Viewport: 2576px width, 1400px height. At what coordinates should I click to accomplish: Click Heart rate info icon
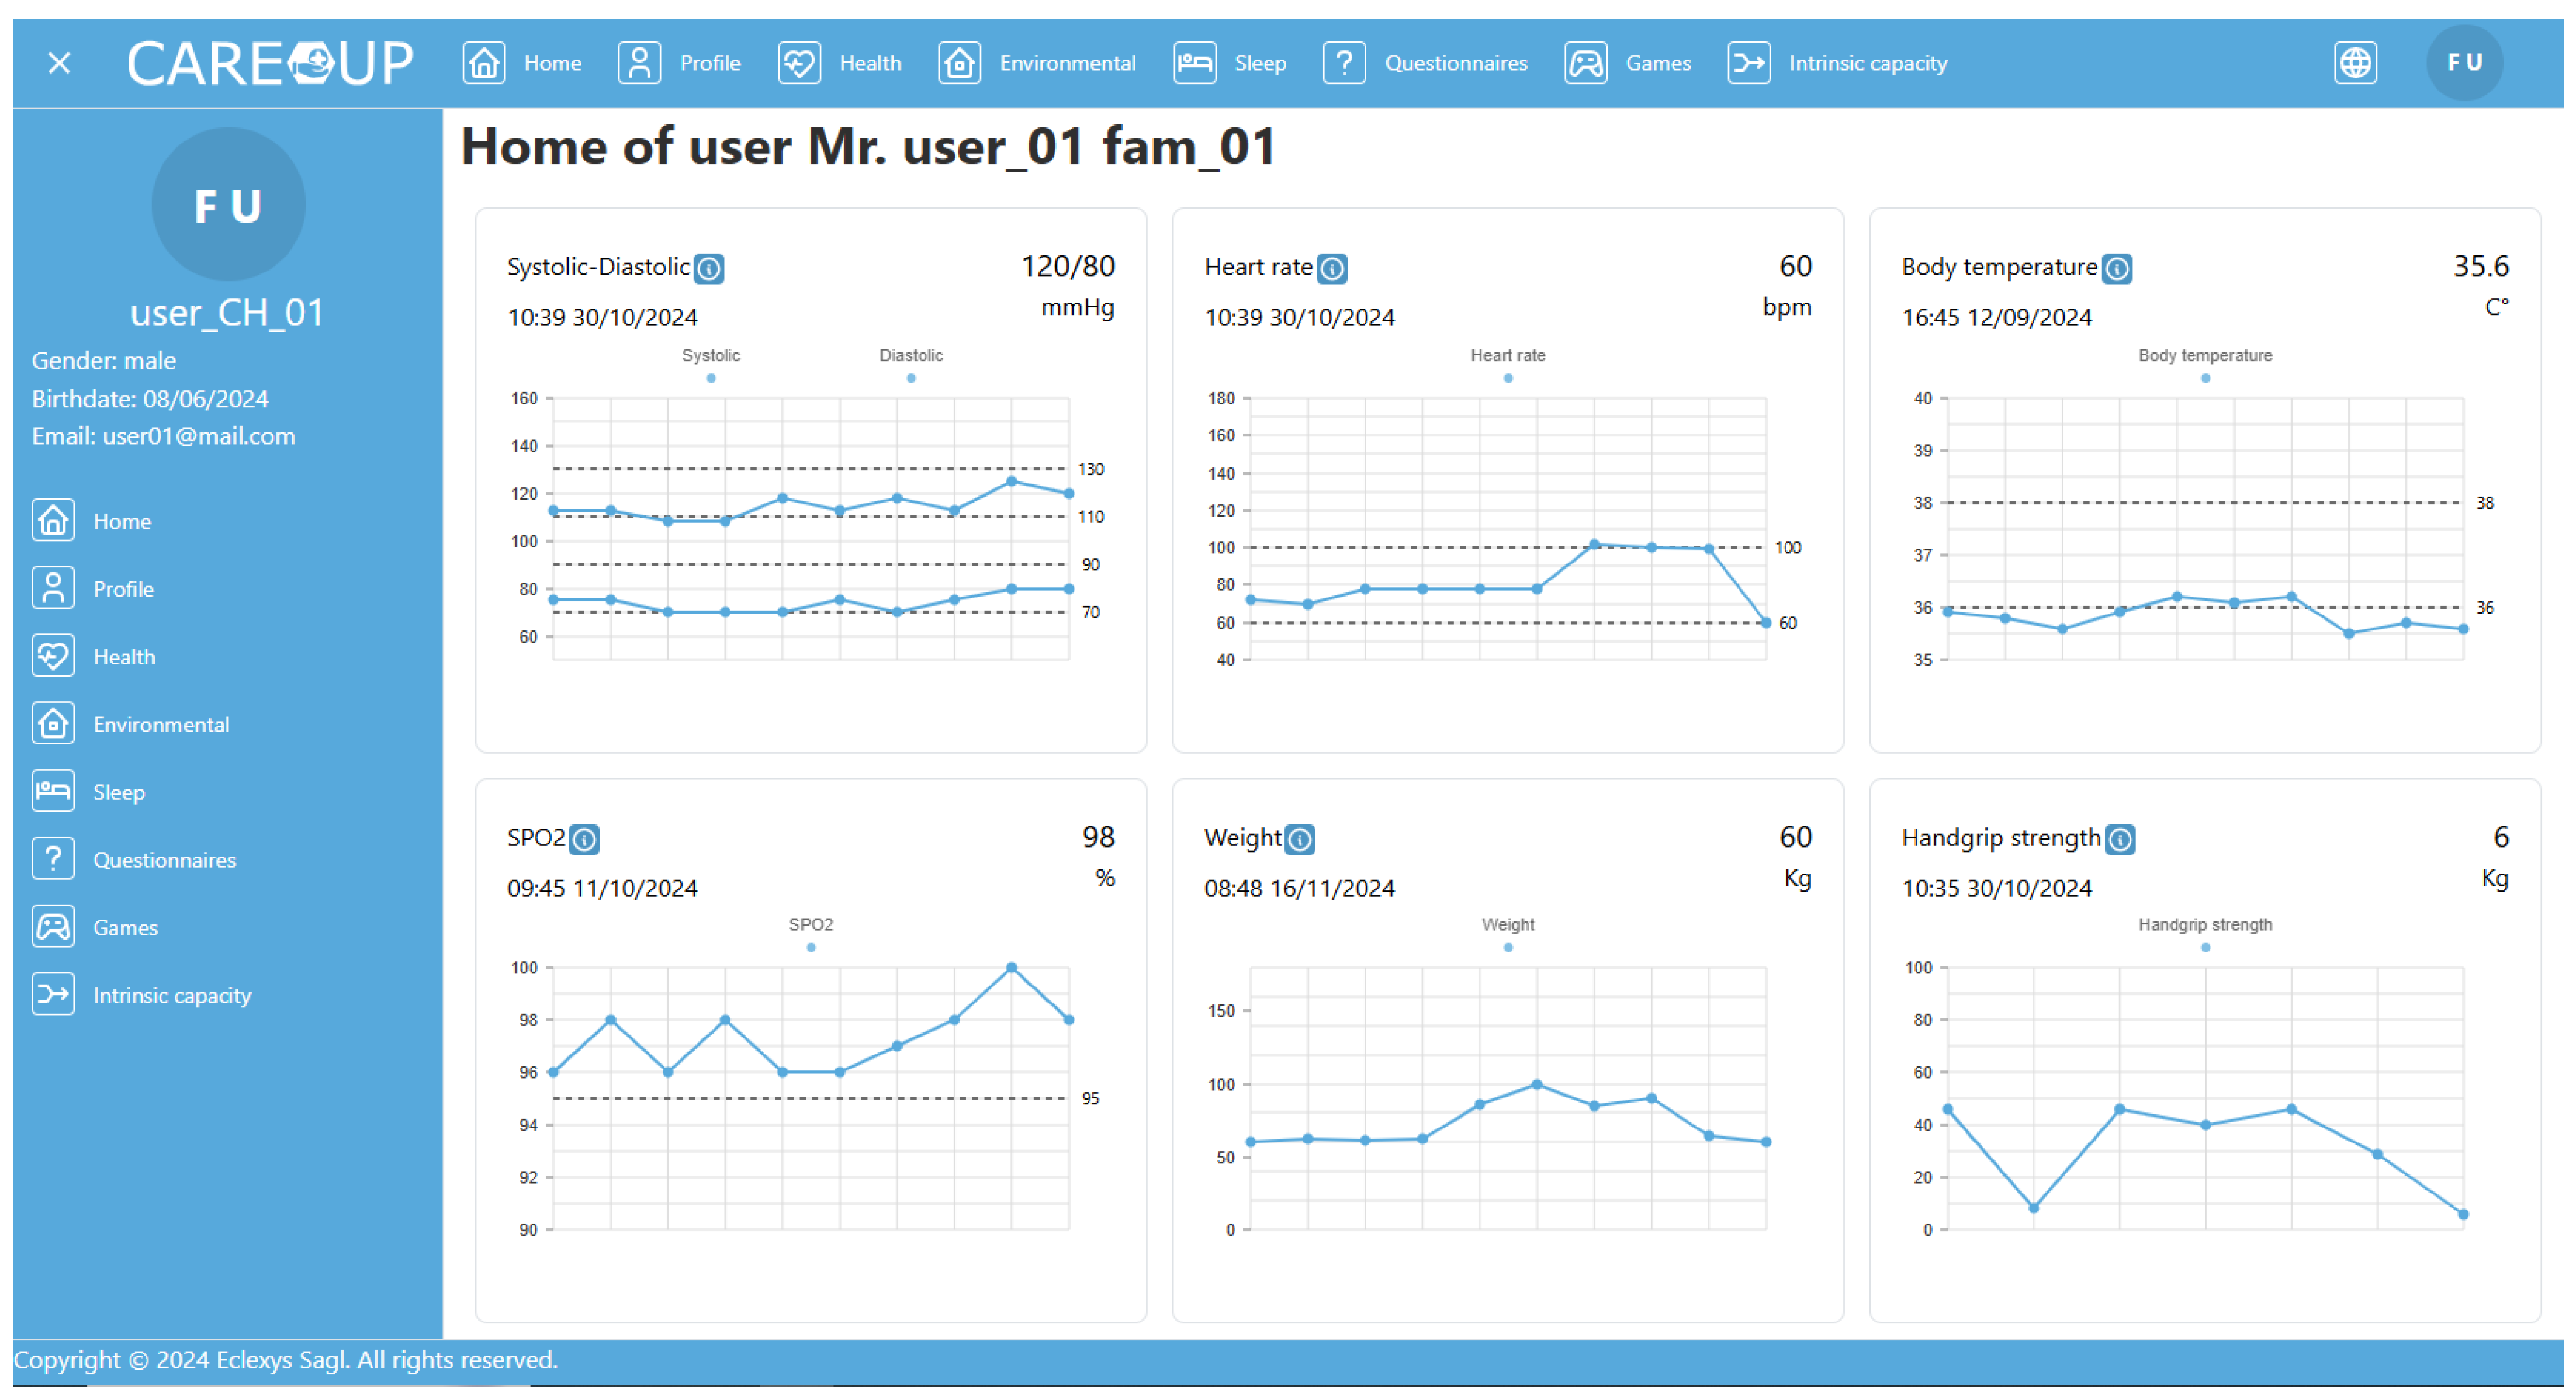point(1332,268)
